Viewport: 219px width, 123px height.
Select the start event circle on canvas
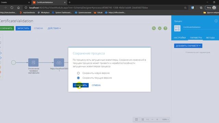(x=13, y=62)
